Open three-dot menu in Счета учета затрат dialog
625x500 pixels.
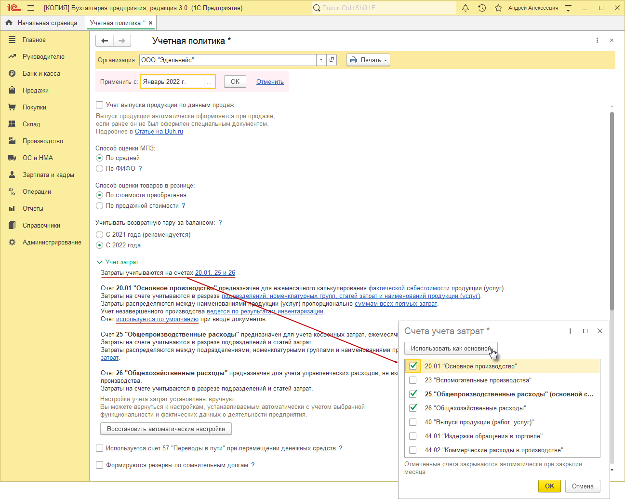pyautogui.click(x=570, y=331)
